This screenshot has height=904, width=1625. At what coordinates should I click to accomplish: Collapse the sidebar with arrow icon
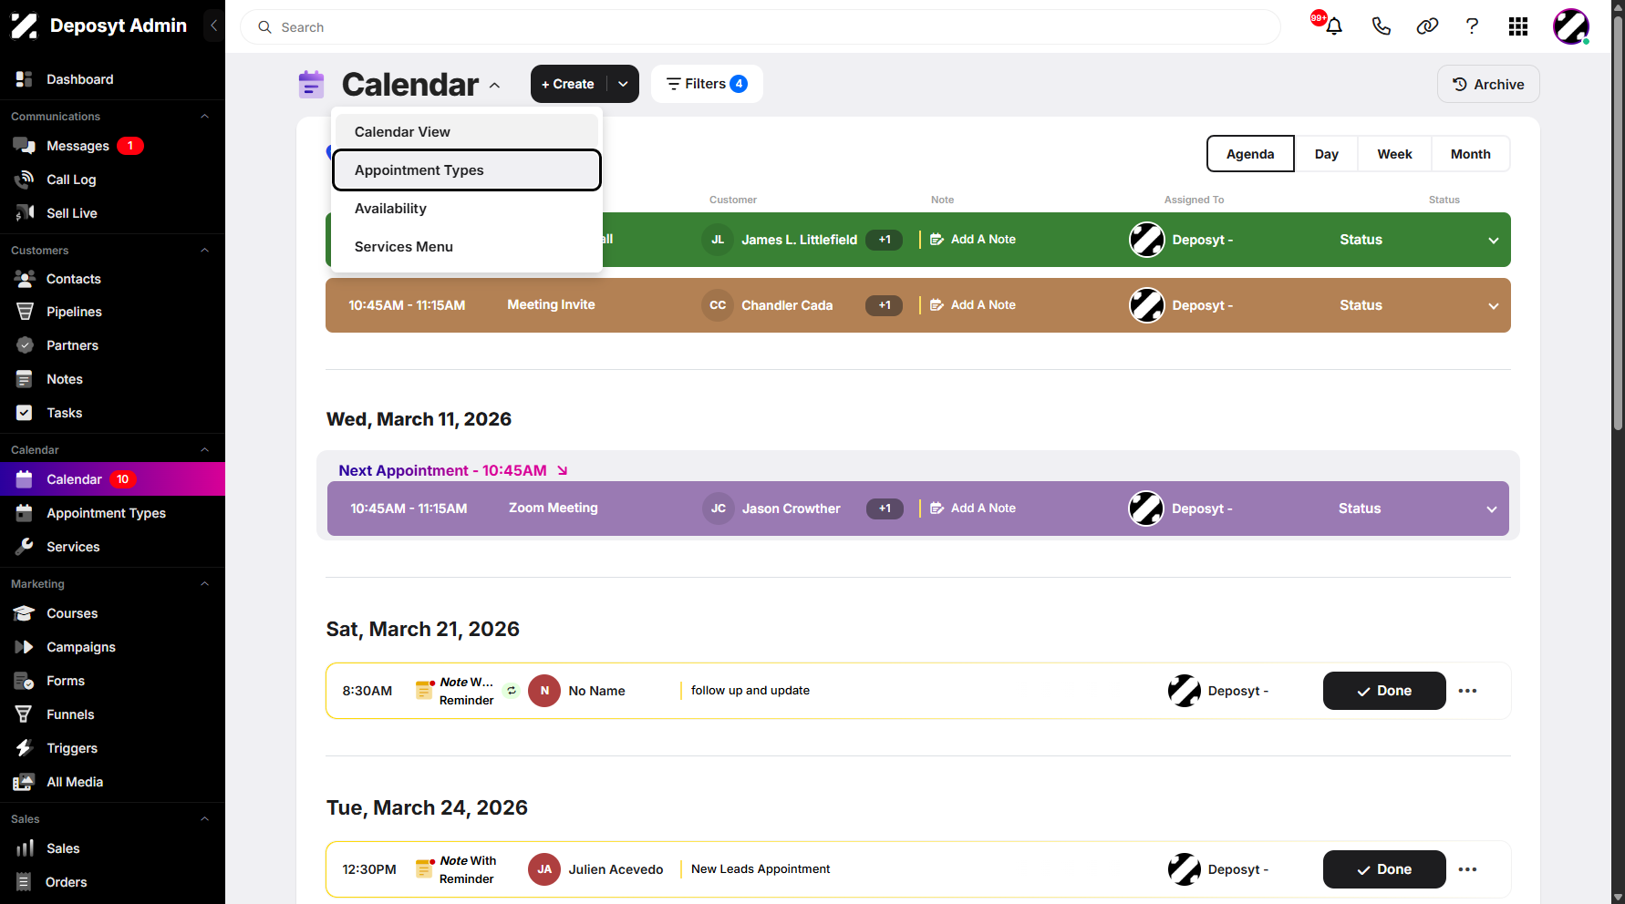(x=213, y=26)
